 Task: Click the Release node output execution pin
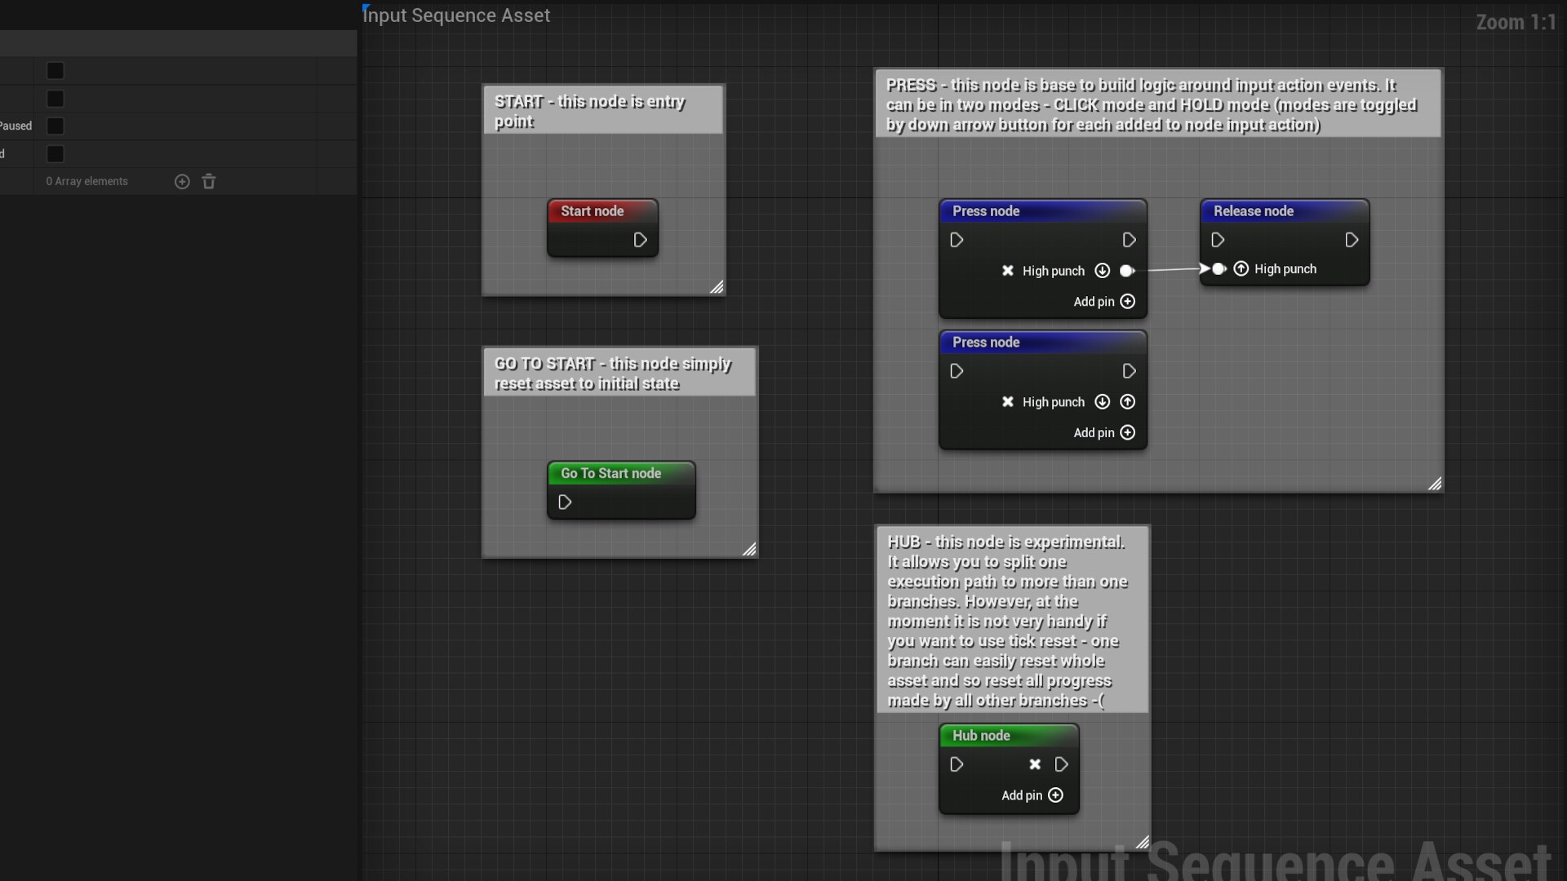click(1351, 240)
